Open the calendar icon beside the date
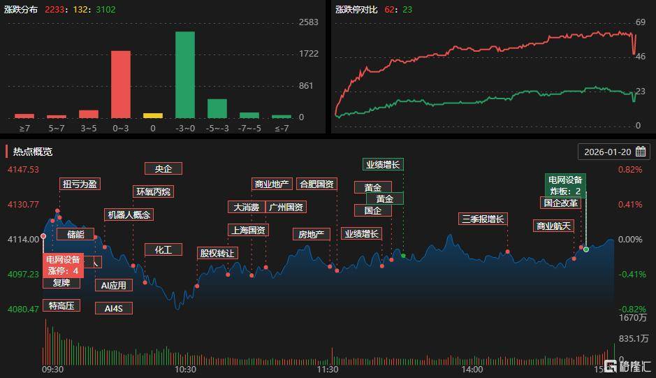Screen dimensions: 656x378 click(x=640, y=152)
